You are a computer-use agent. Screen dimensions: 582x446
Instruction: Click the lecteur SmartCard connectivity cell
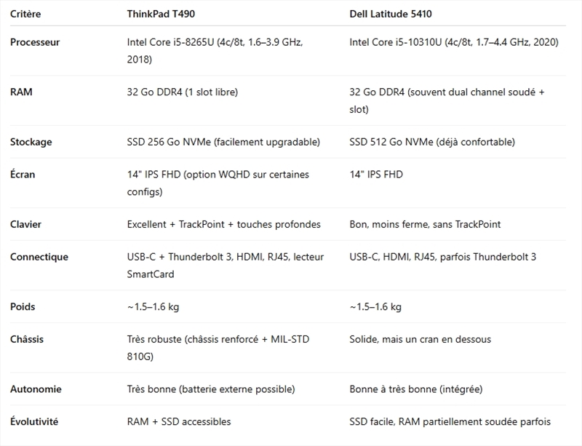pos(225,265)
